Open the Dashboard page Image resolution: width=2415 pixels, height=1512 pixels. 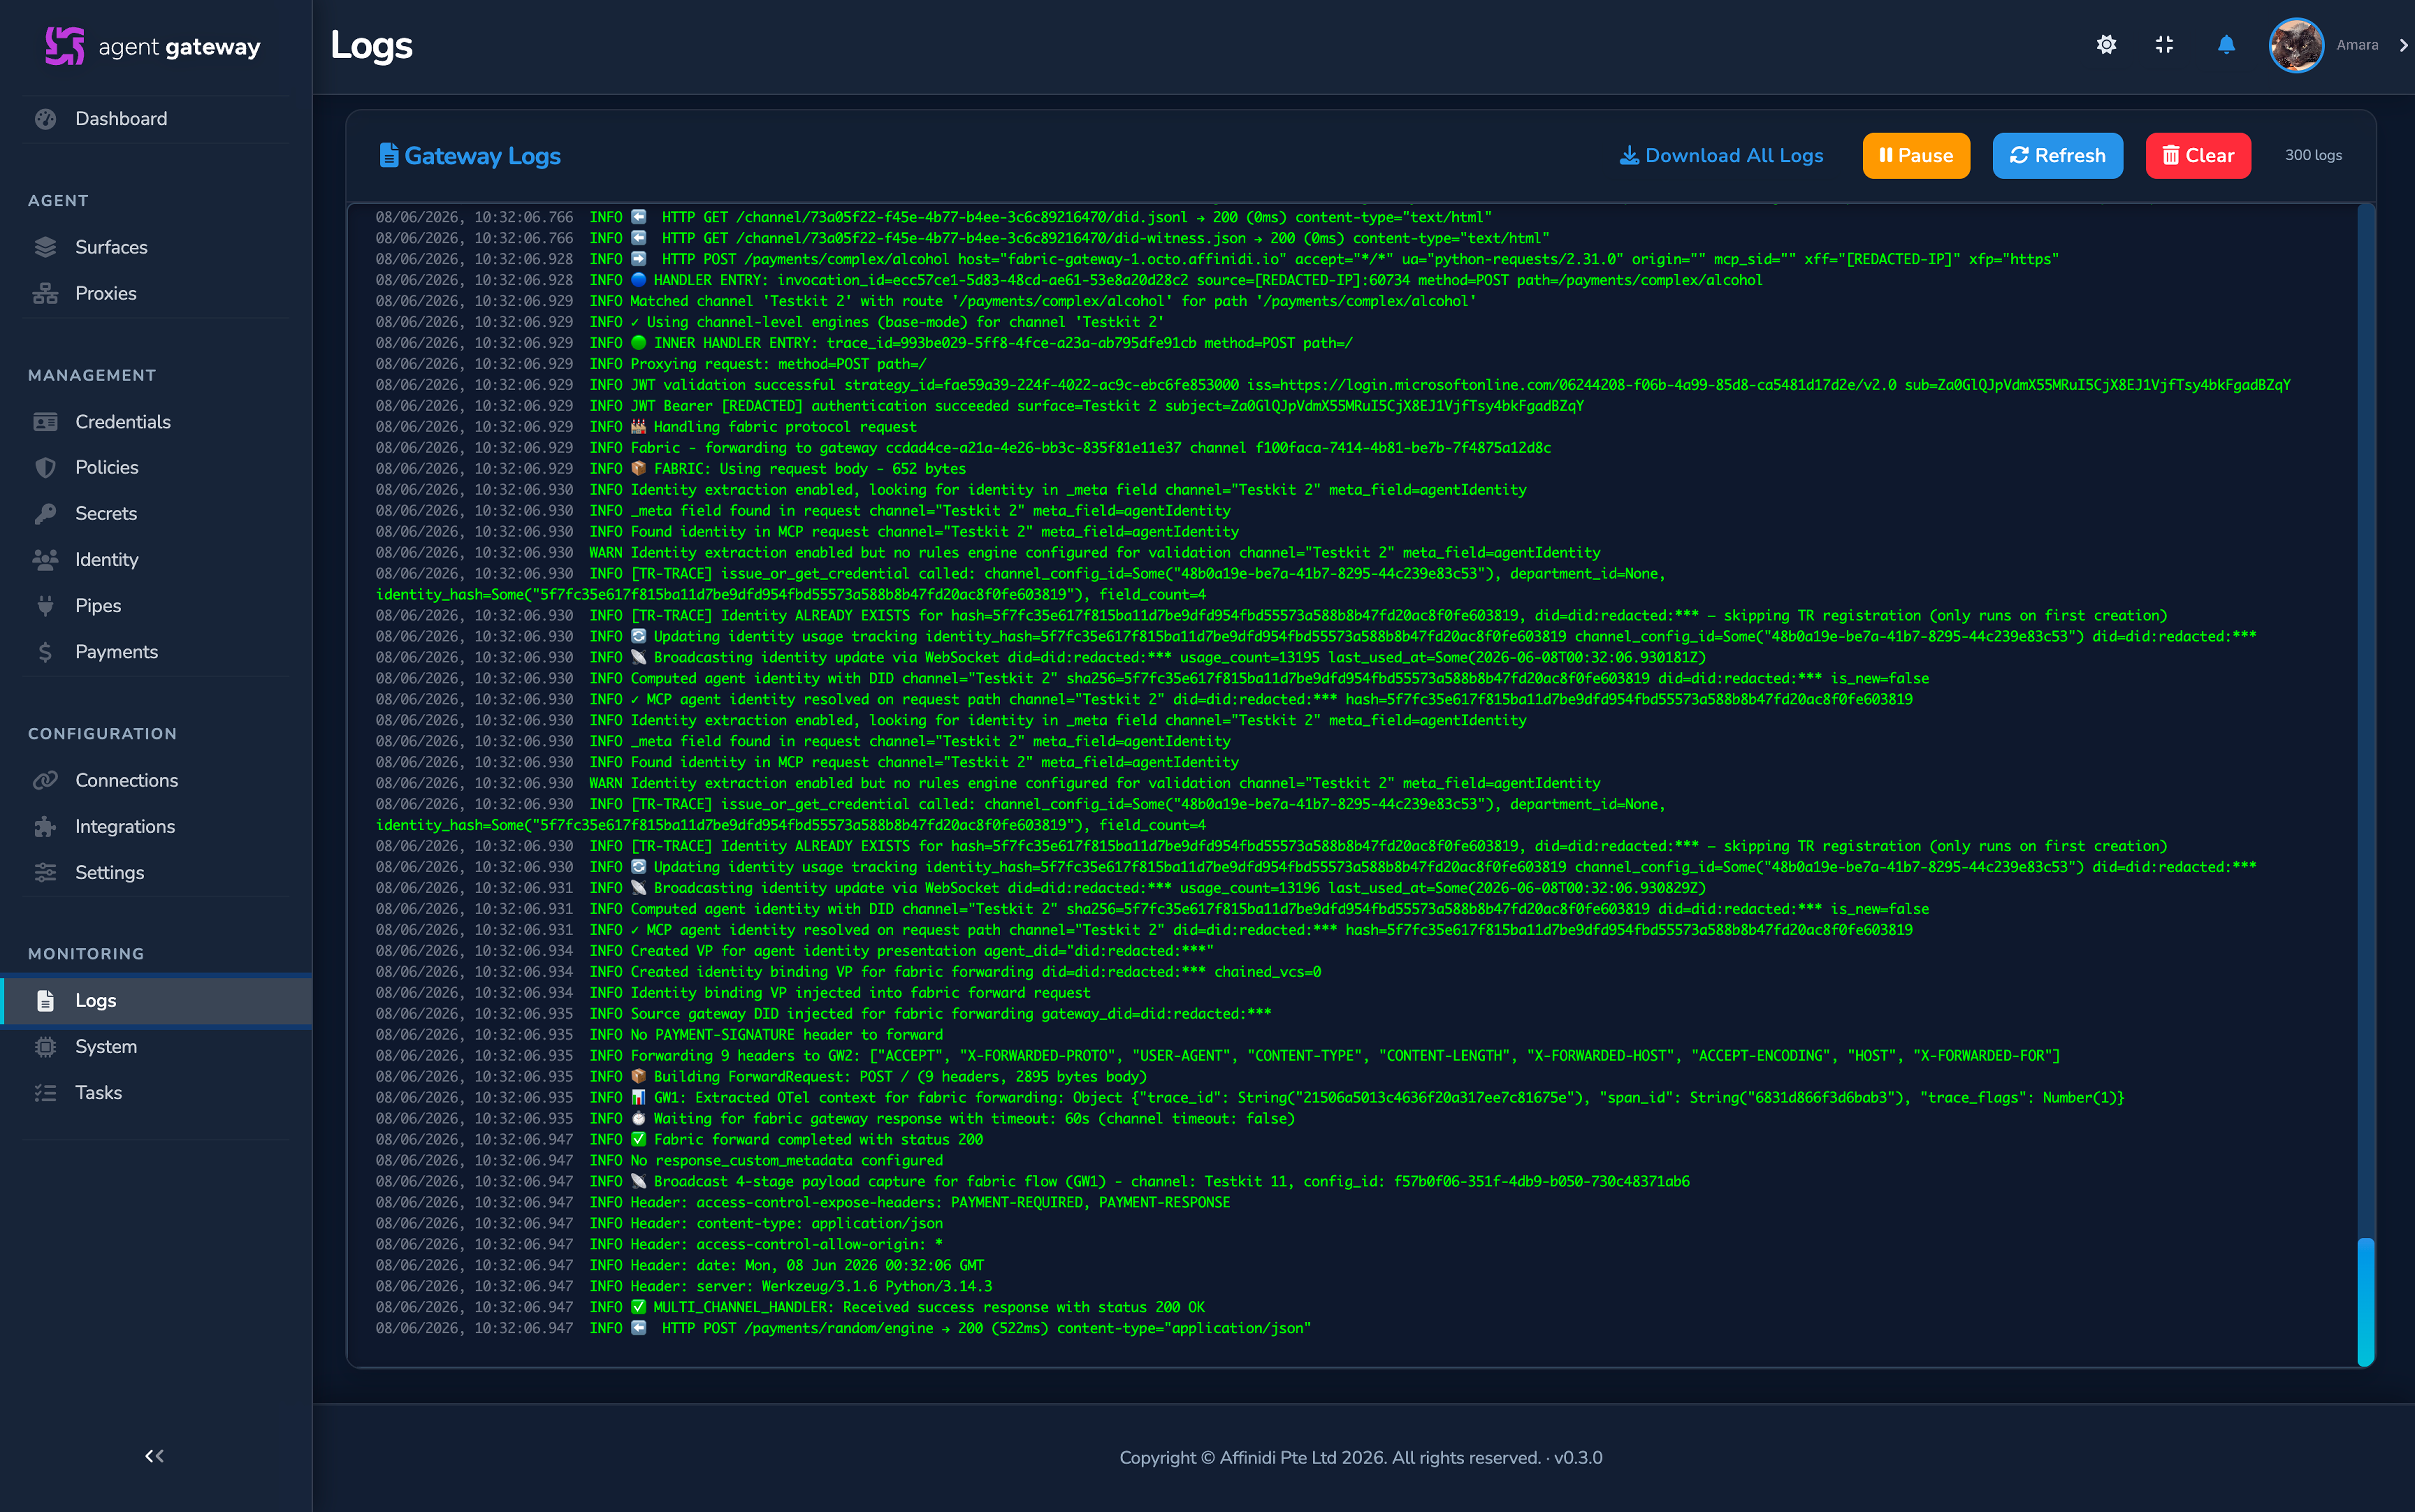(121, 119)
